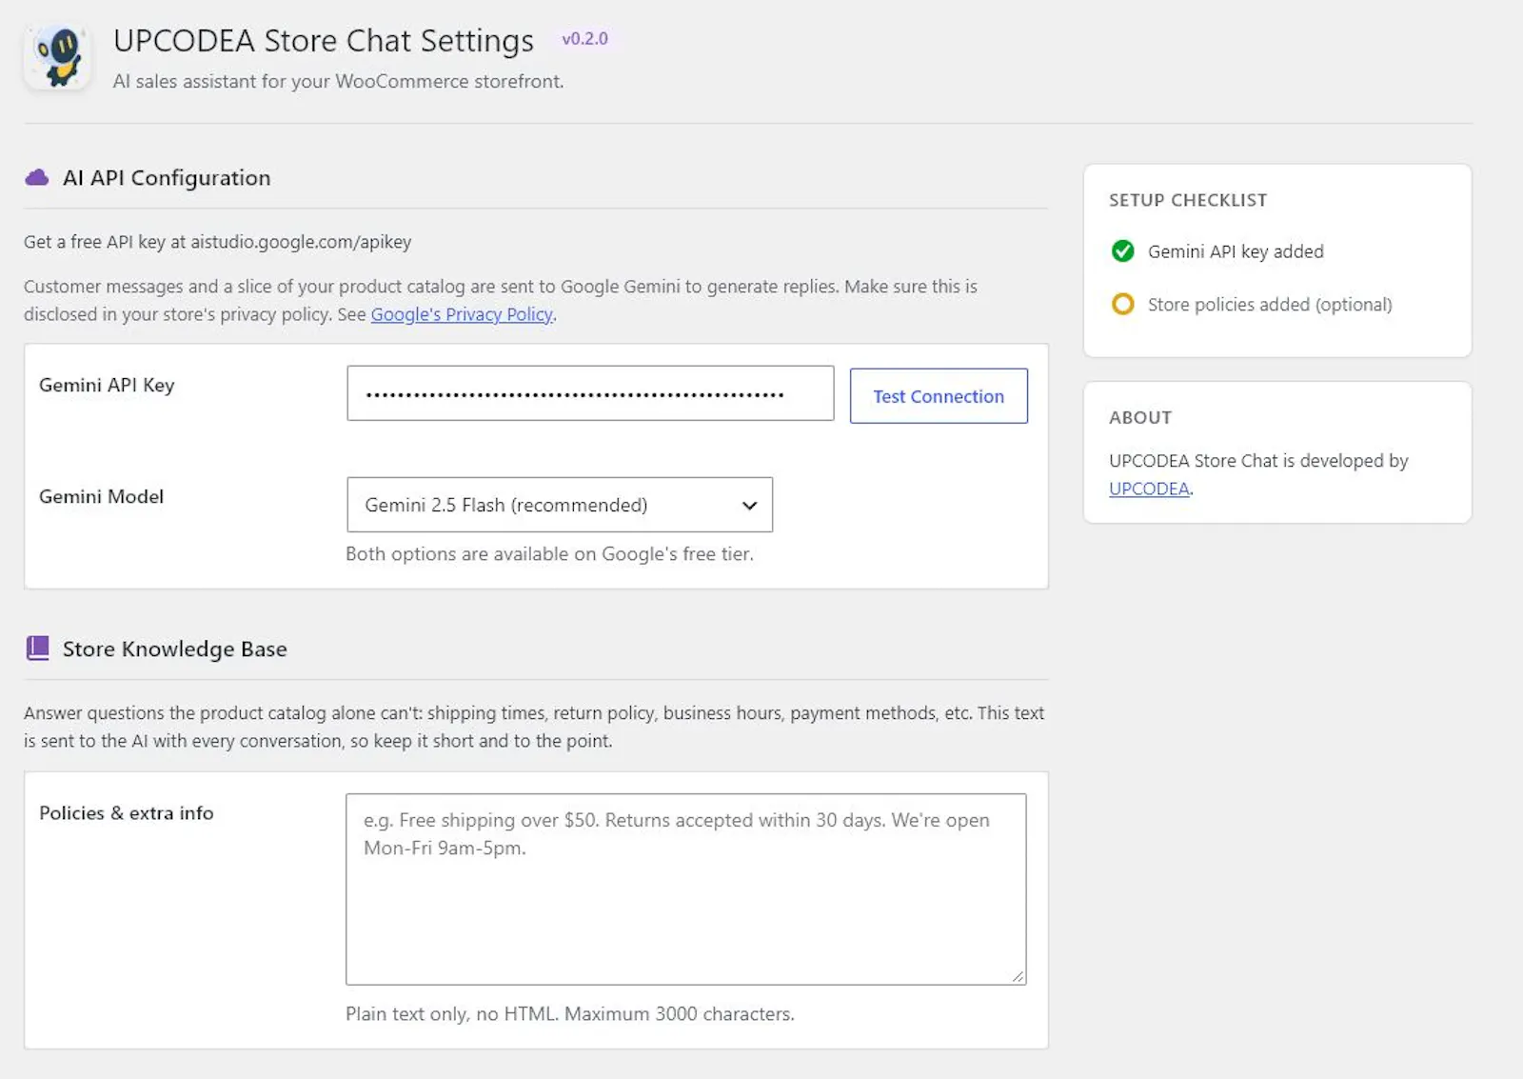Click the 'Store policies added (optional)' text

point(1270,305)
